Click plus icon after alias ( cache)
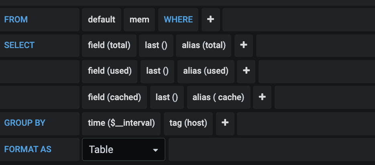This screenshot has height=165, width=375. coord(262,97)
